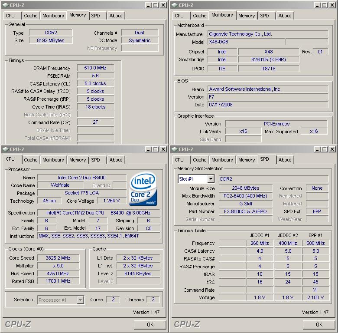Minimize the Mainboard tab CPU-Z window
This screenshot has height=333, width=338.
(x=317, y=5)
